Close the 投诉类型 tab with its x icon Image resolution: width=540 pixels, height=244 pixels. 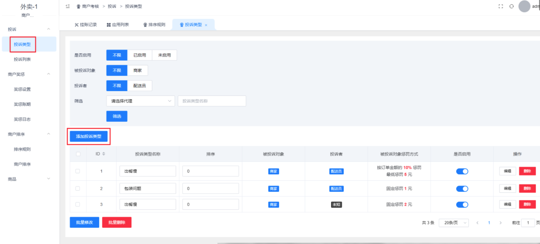(x=206, y=25)
